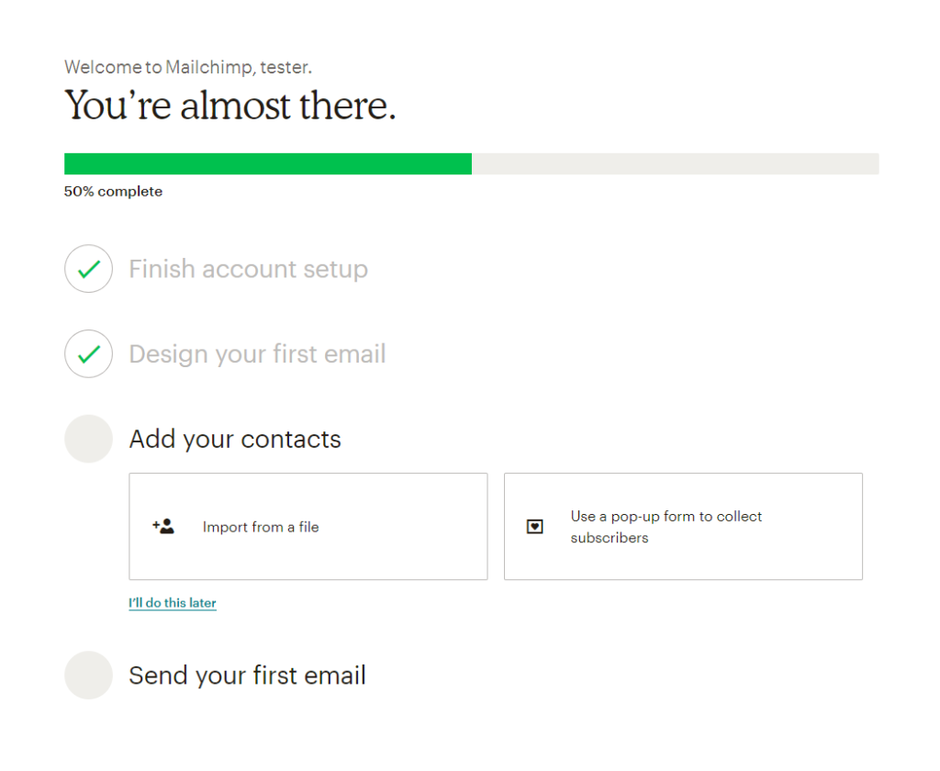Screen dimensions: 940x771
Task: Collapse the Add your contacts step
Action: pyautogui.click(x=235, y=439)
